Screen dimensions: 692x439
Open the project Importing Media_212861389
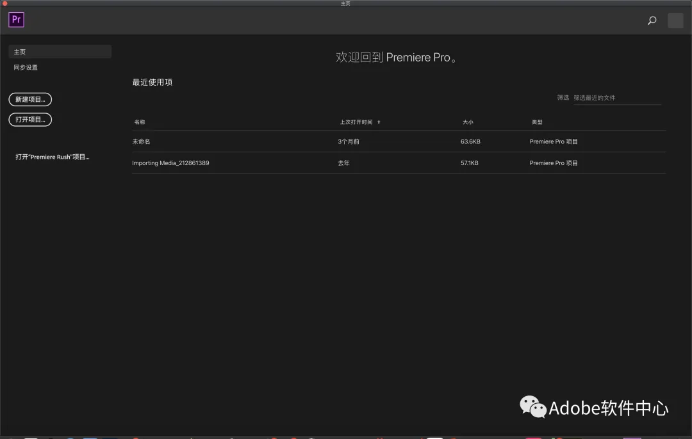tap(170, 163)
